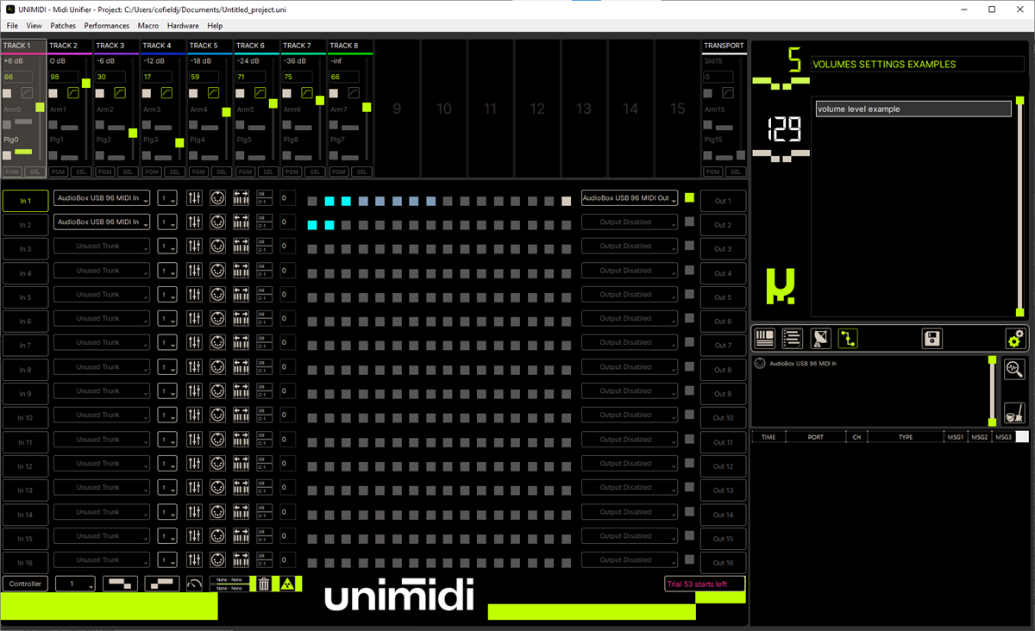Open the mixer faders icon in the In 1 row
Screen dimensions: 1035x631
(194, 197)
